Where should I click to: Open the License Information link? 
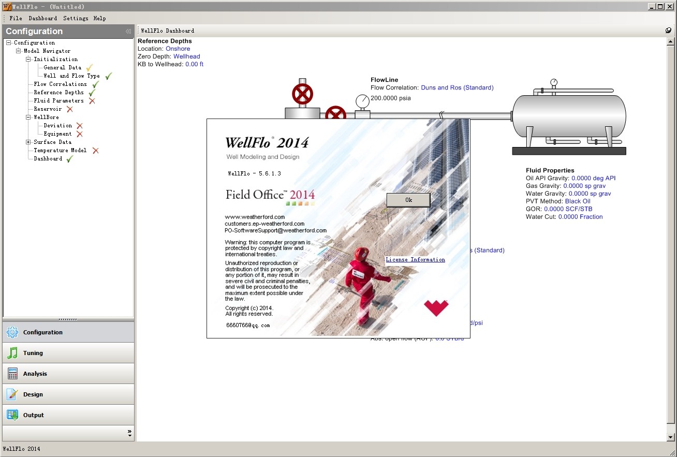click(415, 259)
